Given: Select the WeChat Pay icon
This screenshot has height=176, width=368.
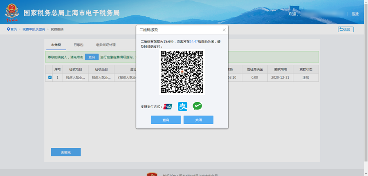Looking at the screenshot, I should click(197, 106).
